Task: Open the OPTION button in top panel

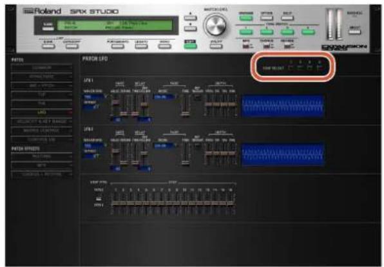Action: coord(267,18)
